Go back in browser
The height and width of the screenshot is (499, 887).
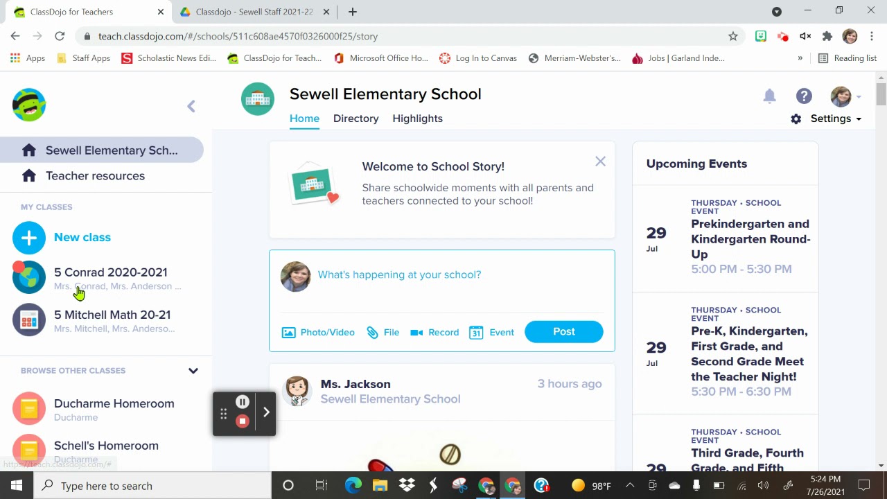[15, 36]
